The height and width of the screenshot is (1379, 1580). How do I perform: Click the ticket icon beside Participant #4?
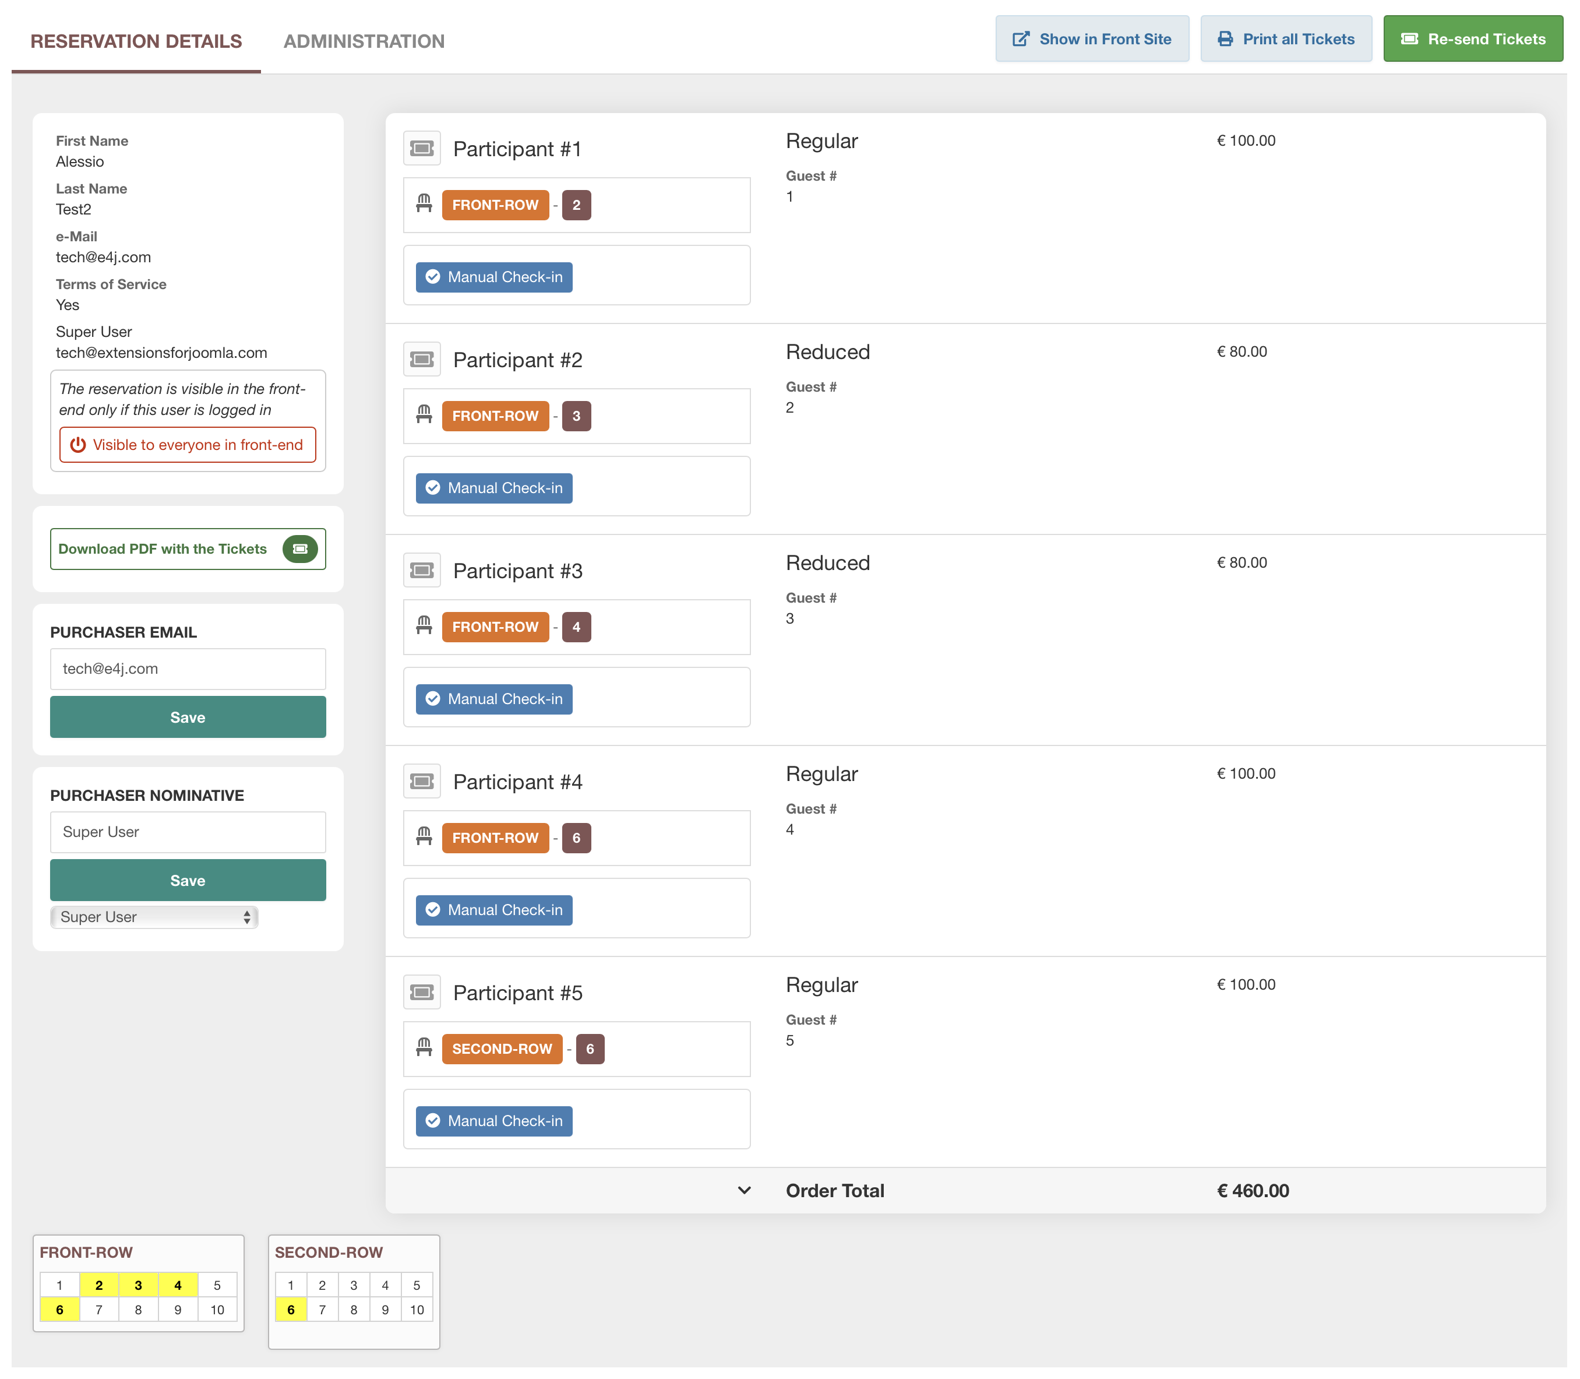coord(422,781)
